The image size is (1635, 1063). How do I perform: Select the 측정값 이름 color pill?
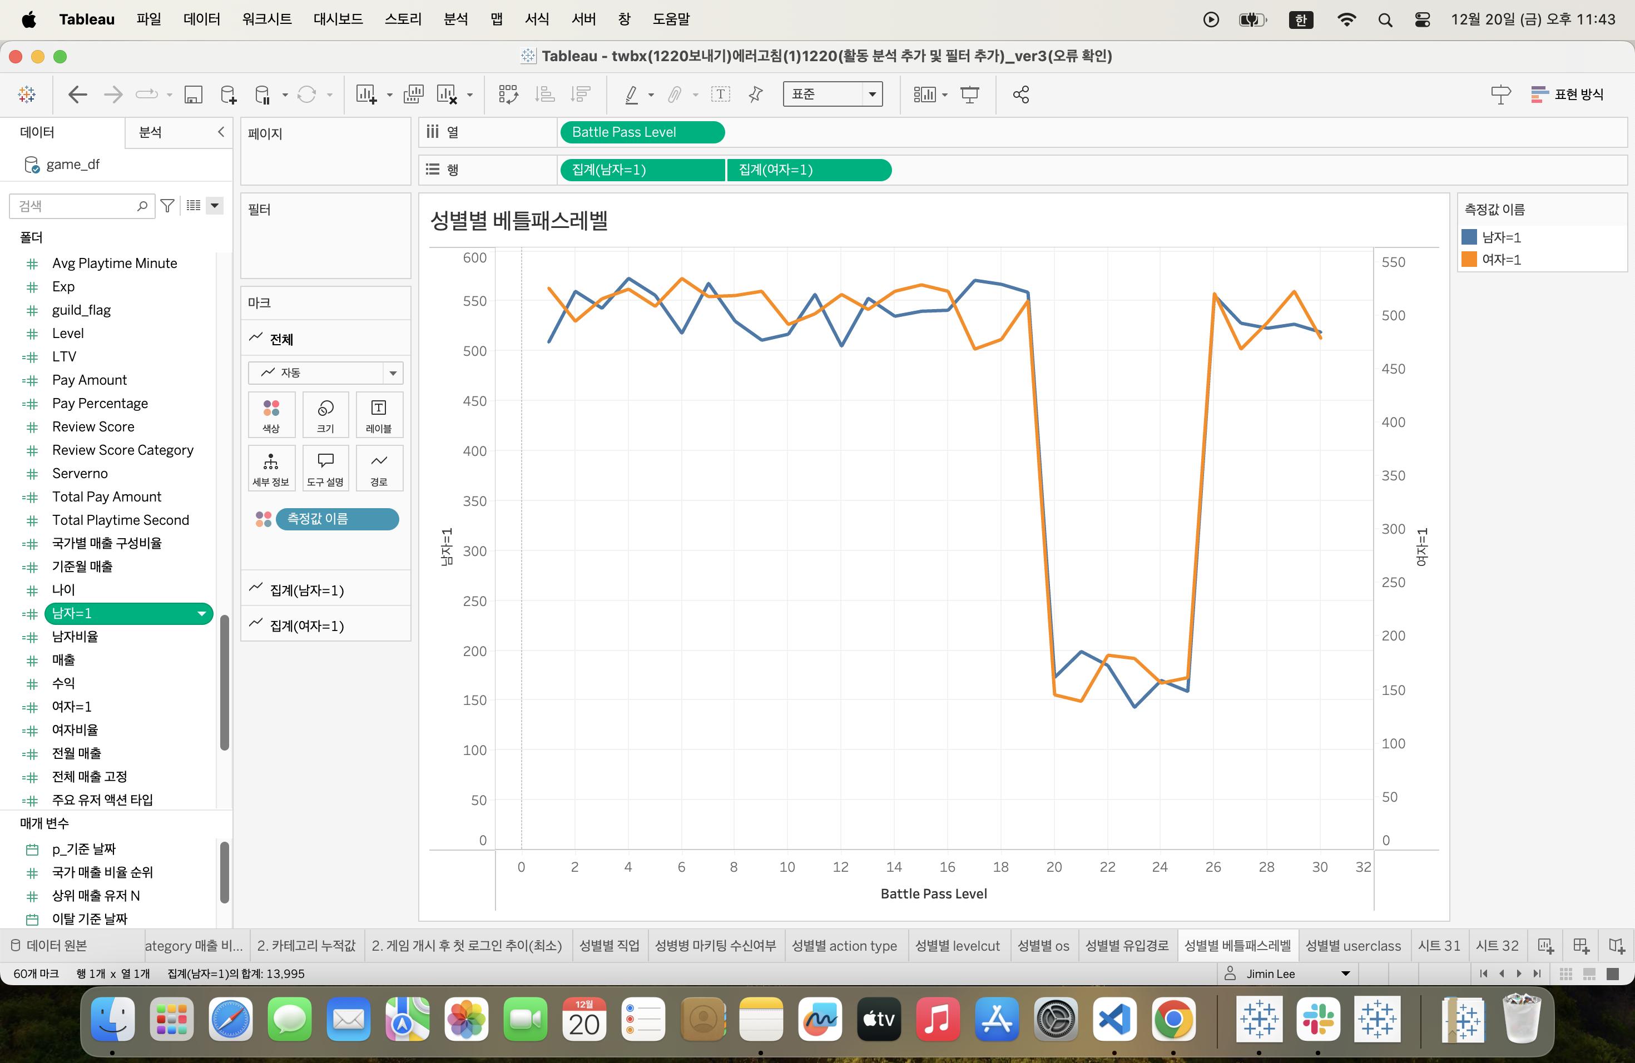tap(338, 519)
